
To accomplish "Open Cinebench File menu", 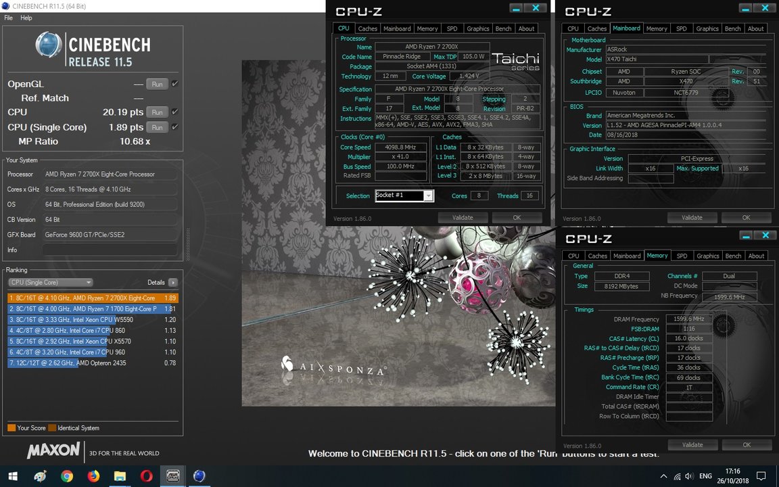I will [8, 18].
